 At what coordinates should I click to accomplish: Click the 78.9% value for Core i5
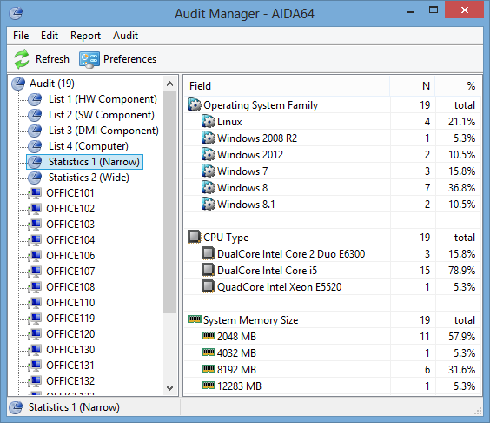(x=462, y=270)
